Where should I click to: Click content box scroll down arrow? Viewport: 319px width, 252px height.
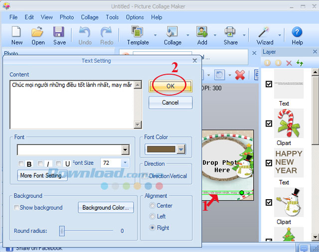(138, 125)
